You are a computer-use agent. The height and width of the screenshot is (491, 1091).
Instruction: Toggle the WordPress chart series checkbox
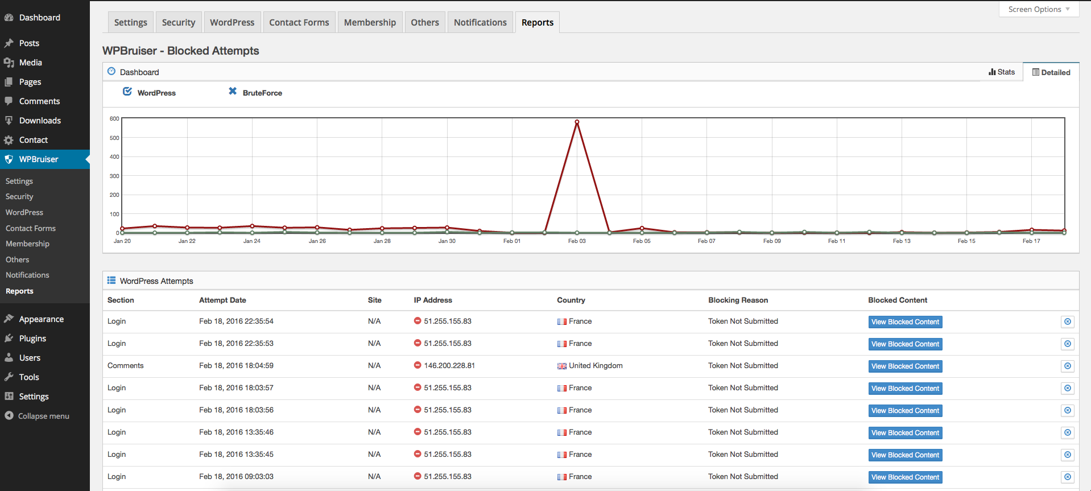[127, 92]
